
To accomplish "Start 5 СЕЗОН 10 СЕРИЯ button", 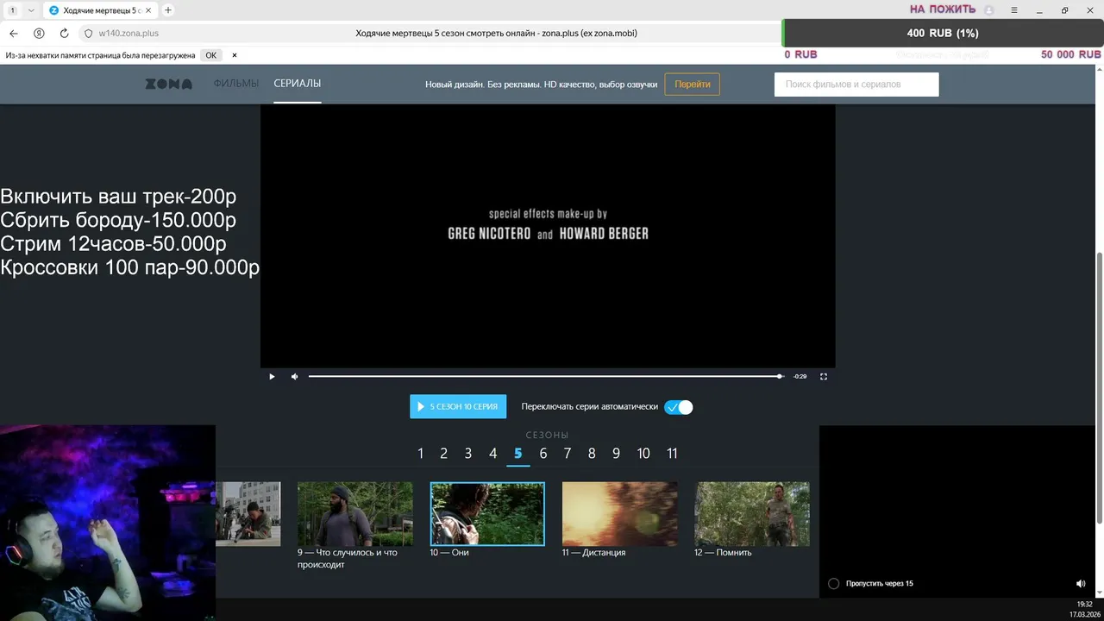I will 458,406.
